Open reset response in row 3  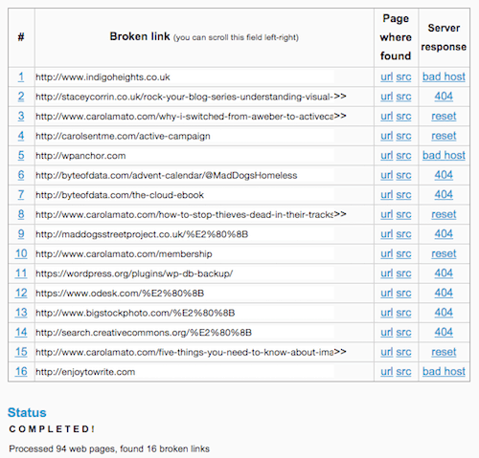click(444, 116)
